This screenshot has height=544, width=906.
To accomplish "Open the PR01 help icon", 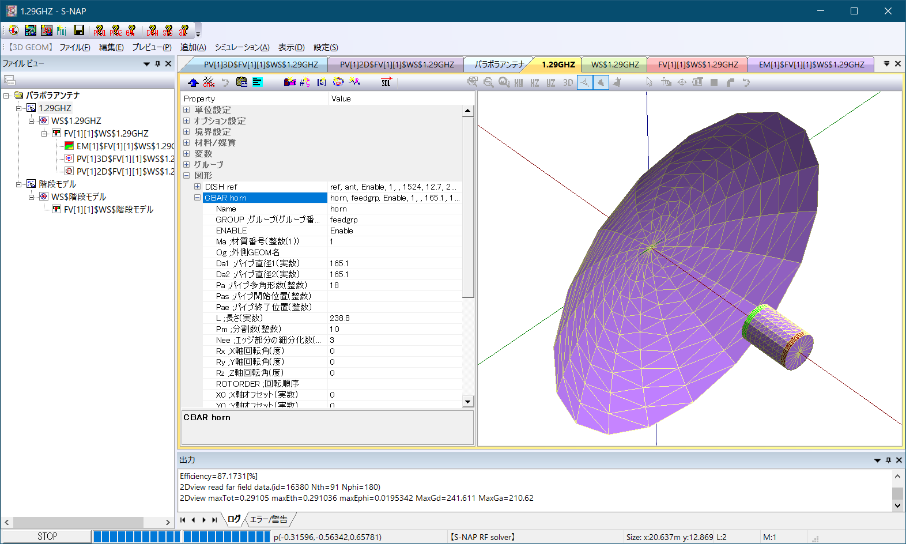I will [x=99, y=31].
